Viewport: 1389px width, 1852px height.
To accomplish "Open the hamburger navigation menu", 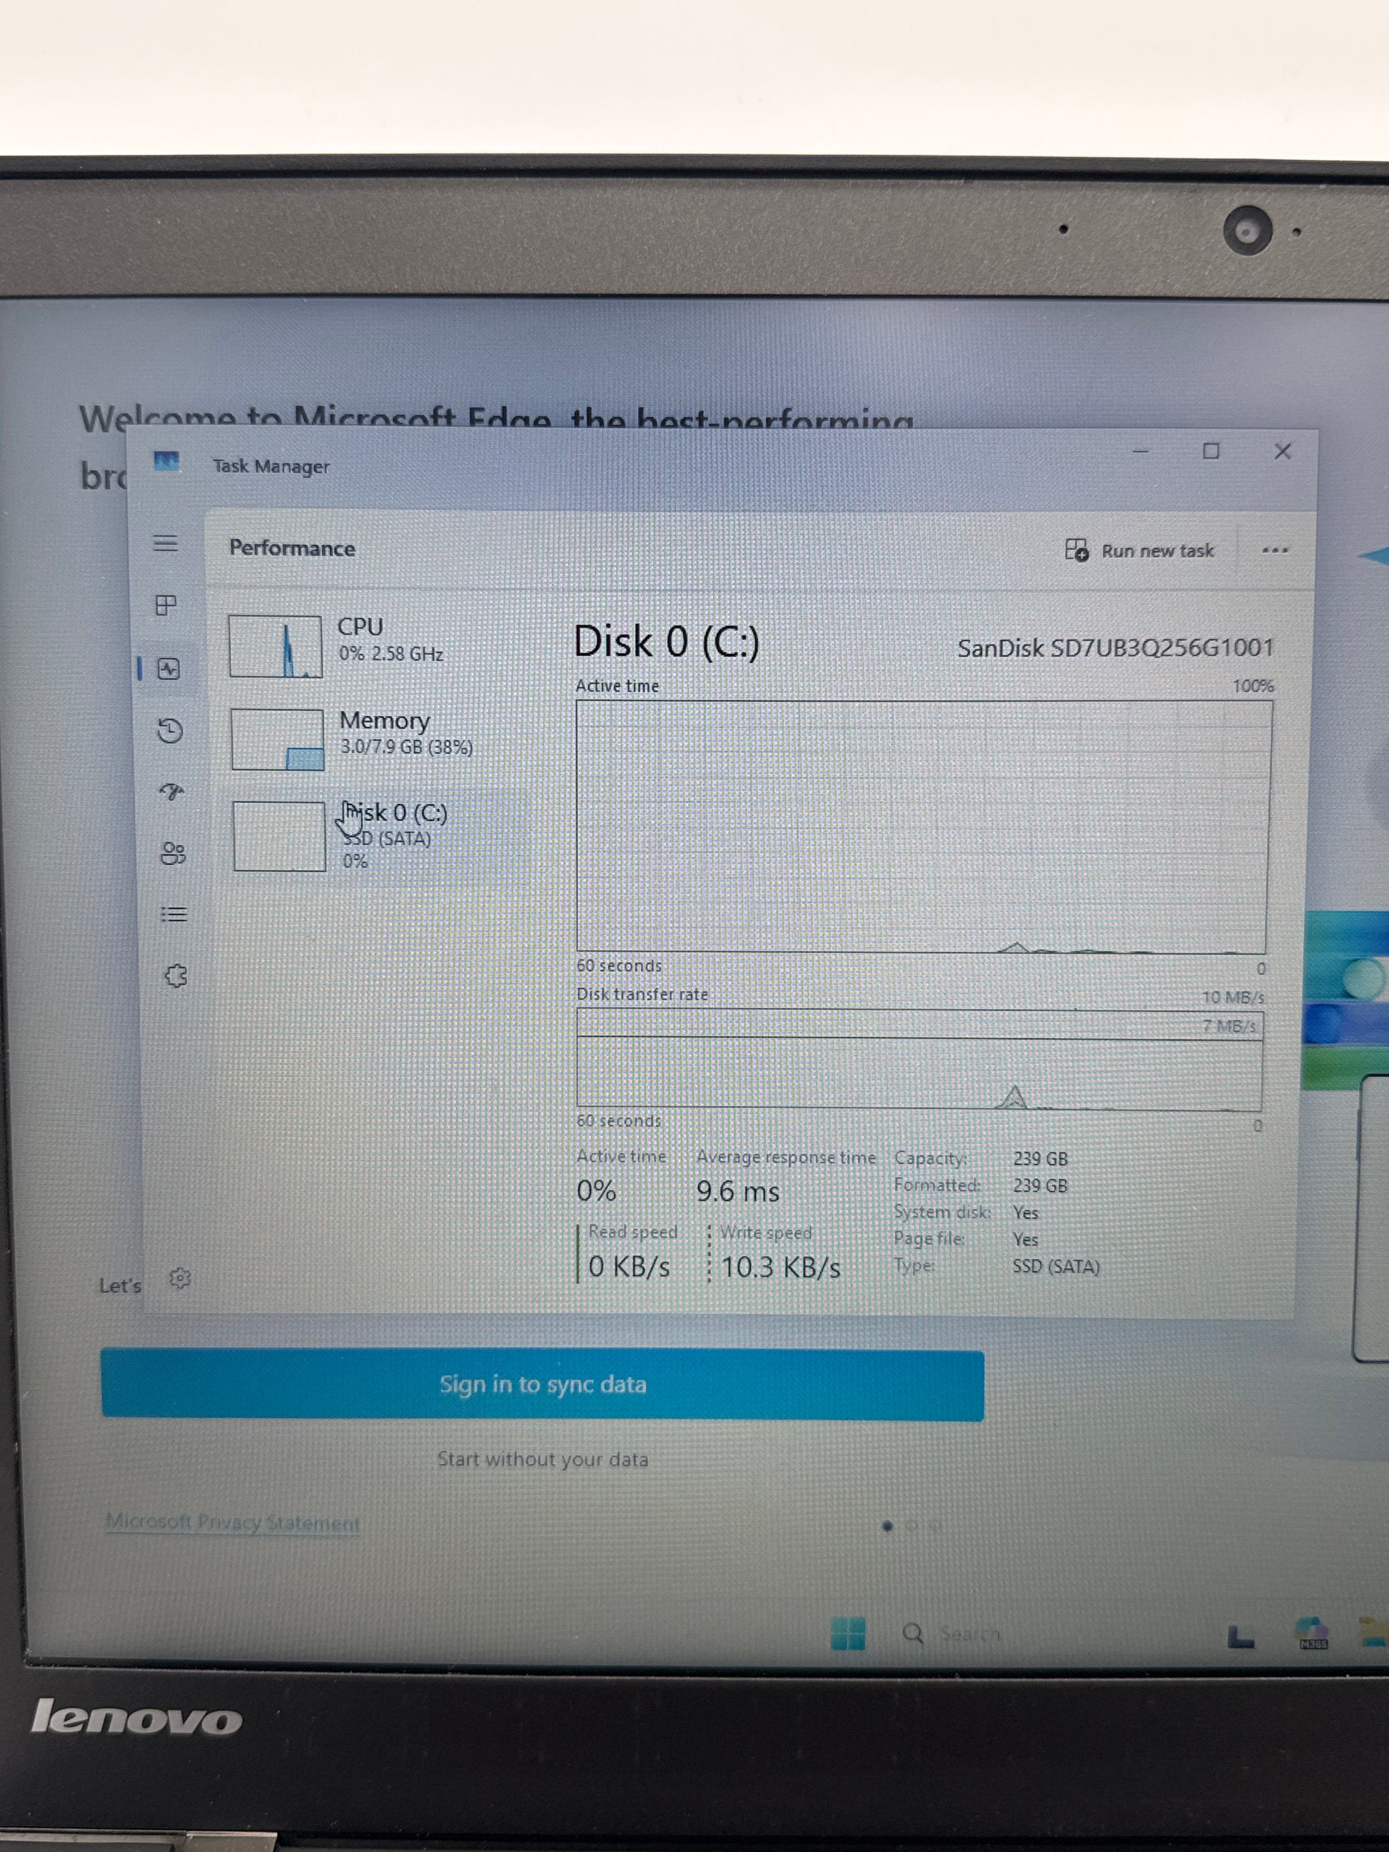I will pos(166,543).
